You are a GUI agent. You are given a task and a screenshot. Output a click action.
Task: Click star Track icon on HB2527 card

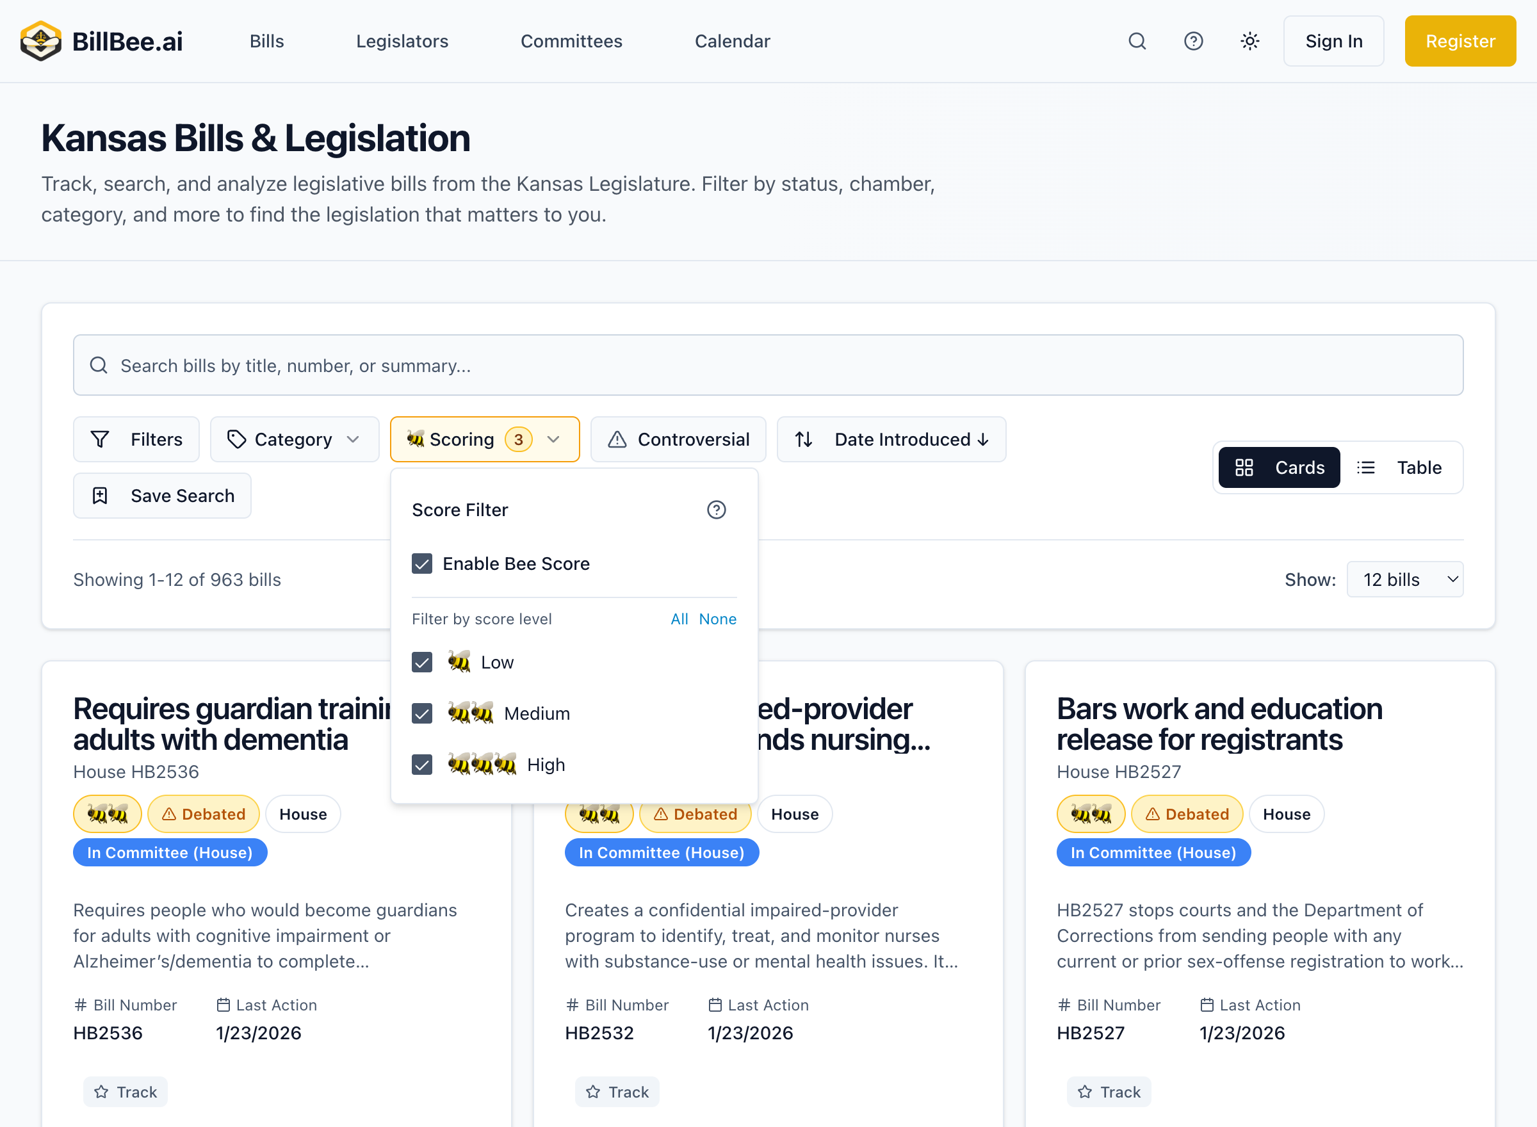(x=1085, y=1092)
